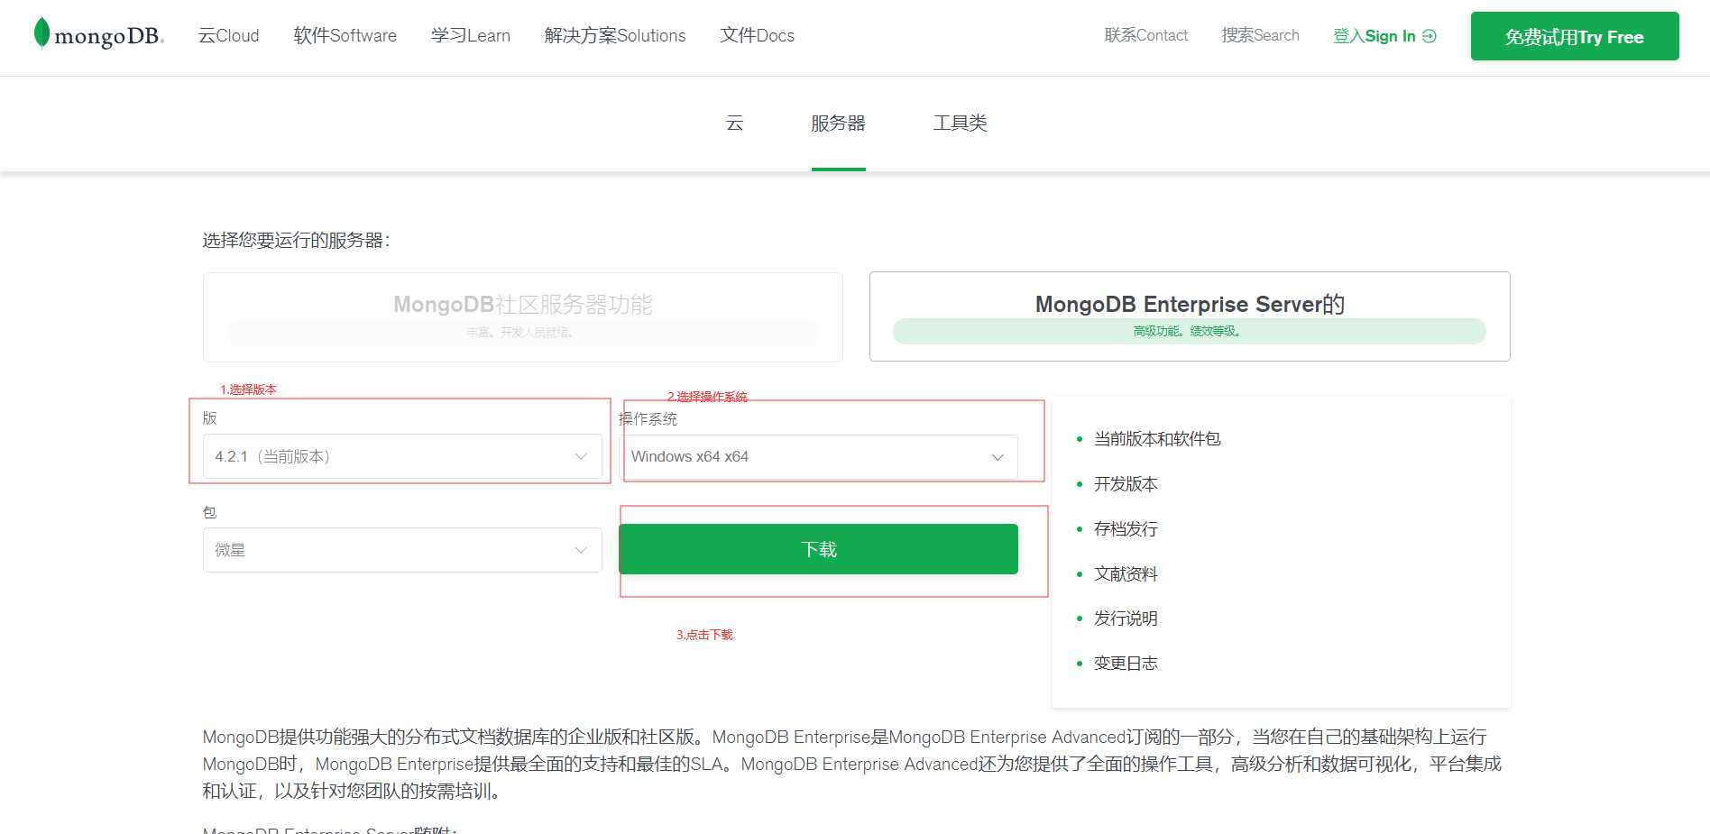
Task: Click the 免费试用Try Free button
Action: (x=1575, y=36)
